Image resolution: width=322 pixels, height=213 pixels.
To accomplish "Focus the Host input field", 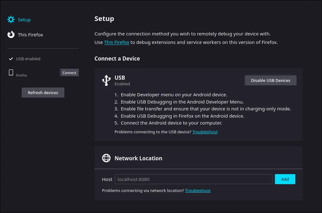I will coord(193,179).
